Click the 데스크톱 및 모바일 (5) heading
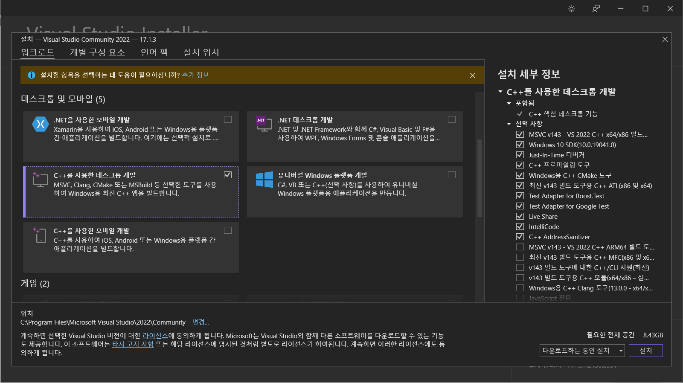Image resolution: width=683 pixels, height=383 pixels. (63, 99)
